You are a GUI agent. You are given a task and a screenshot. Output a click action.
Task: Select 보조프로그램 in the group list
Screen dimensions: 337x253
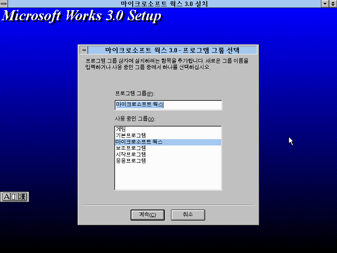click(x=168, y=148)
